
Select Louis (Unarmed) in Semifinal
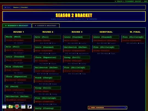(x=106, y=37)
